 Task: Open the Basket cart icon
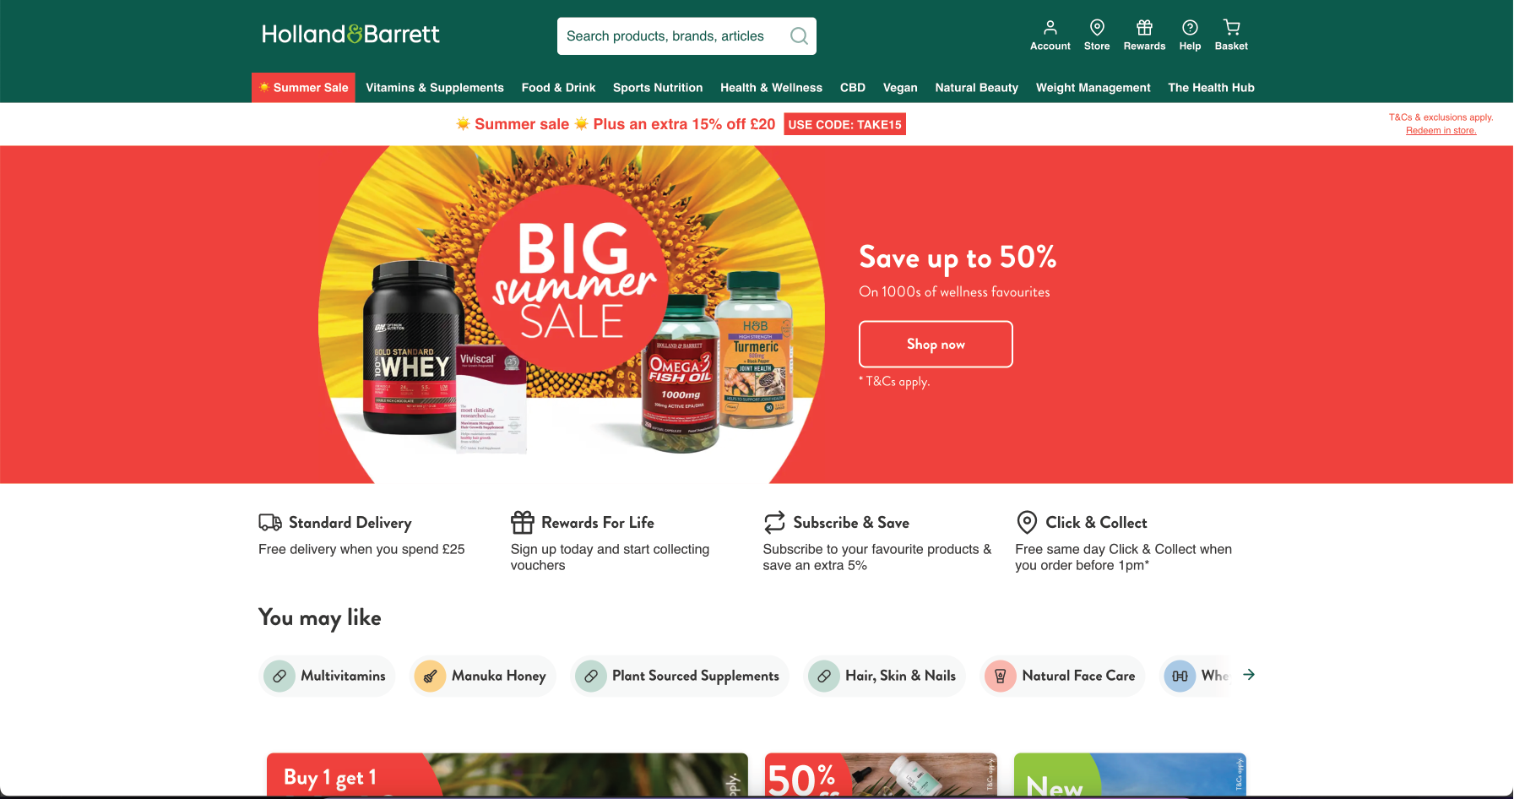tap(1231, 27)
